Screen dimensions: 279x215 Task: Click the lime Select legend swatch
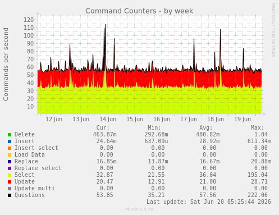[10, 175]
